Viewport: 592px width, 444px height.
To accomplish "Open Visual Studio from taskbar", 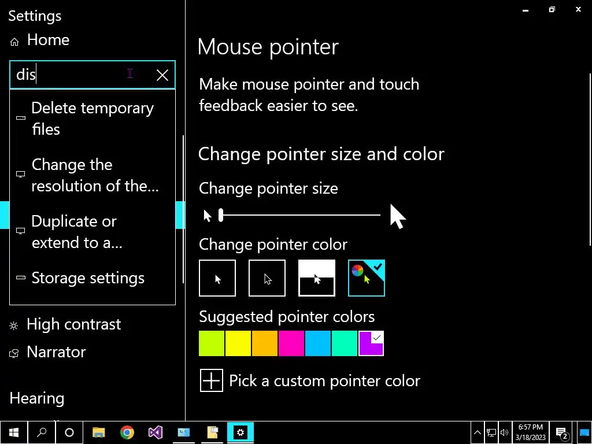I will 155,432.
